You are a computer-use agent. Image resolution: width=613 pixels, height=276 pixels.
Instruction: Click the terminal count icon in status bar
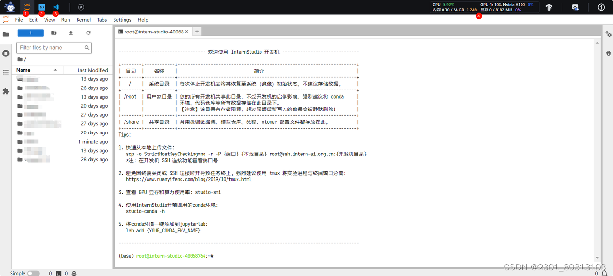click(x=57, y=273)
